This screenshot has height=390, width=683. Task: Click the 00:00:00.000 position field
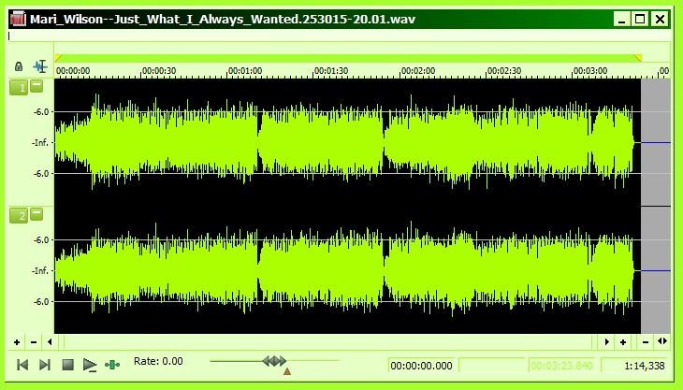click(421, 366)
